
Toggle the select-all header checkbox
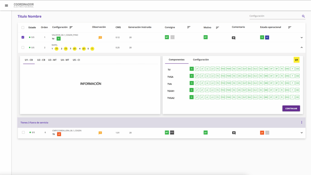coord(23,28)
